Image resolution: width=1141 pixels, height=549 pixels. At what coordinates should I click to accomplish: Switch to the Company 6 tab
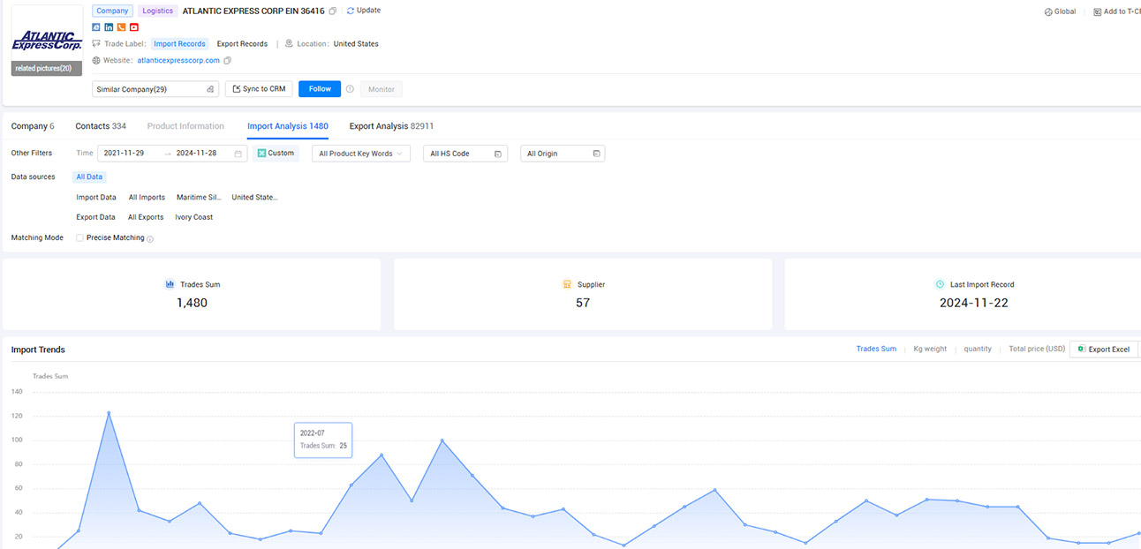click(33, 126)
